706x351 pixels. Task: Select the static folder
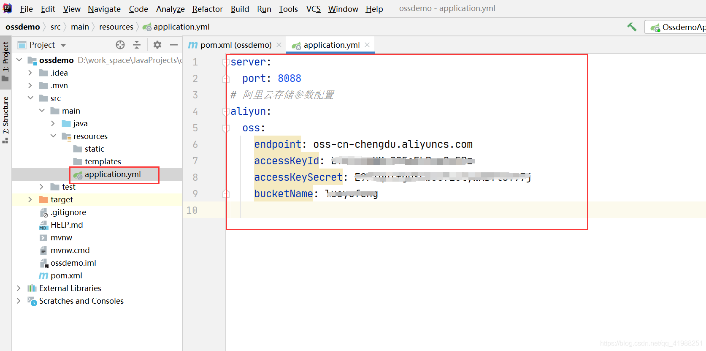(x=94, y=149)
